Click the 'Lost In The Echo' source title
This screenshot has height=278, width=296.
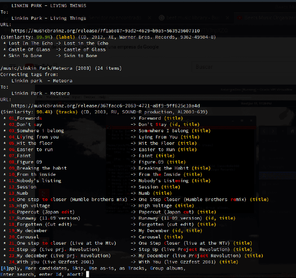pyautogui.click(x=30, y=43)
